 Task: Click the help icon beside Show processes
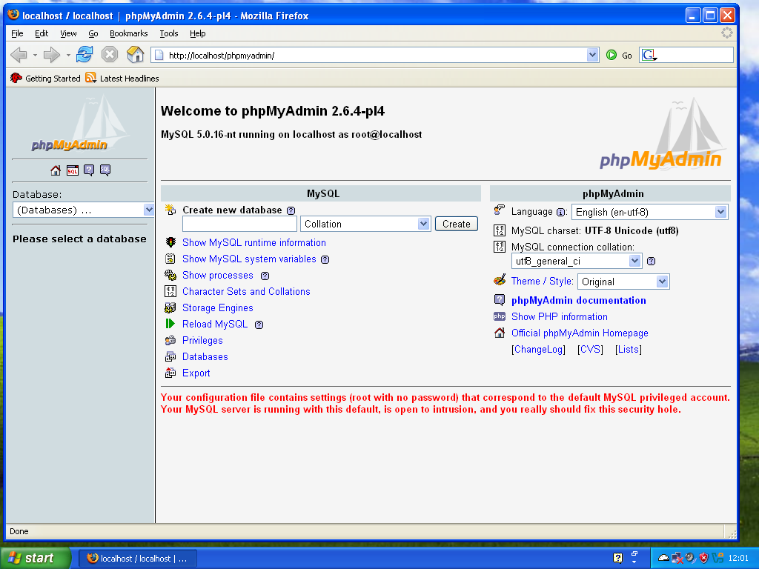pos(265,276)
